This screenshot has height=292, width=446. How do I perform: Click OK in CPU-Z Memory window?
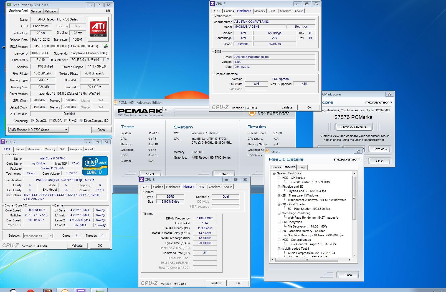click(x=238, y=283)
